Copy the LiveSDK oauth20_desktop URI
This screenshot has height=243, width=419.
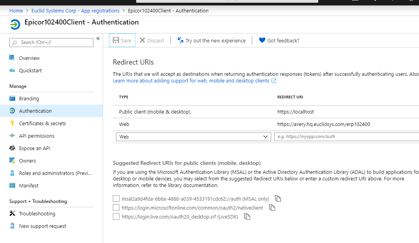tap(247, 217)
